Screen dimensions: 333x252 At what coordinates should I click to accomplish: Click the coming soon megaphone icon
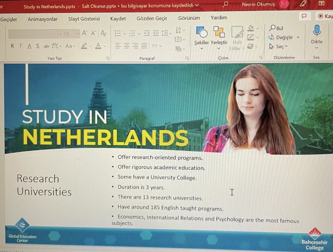303,3
